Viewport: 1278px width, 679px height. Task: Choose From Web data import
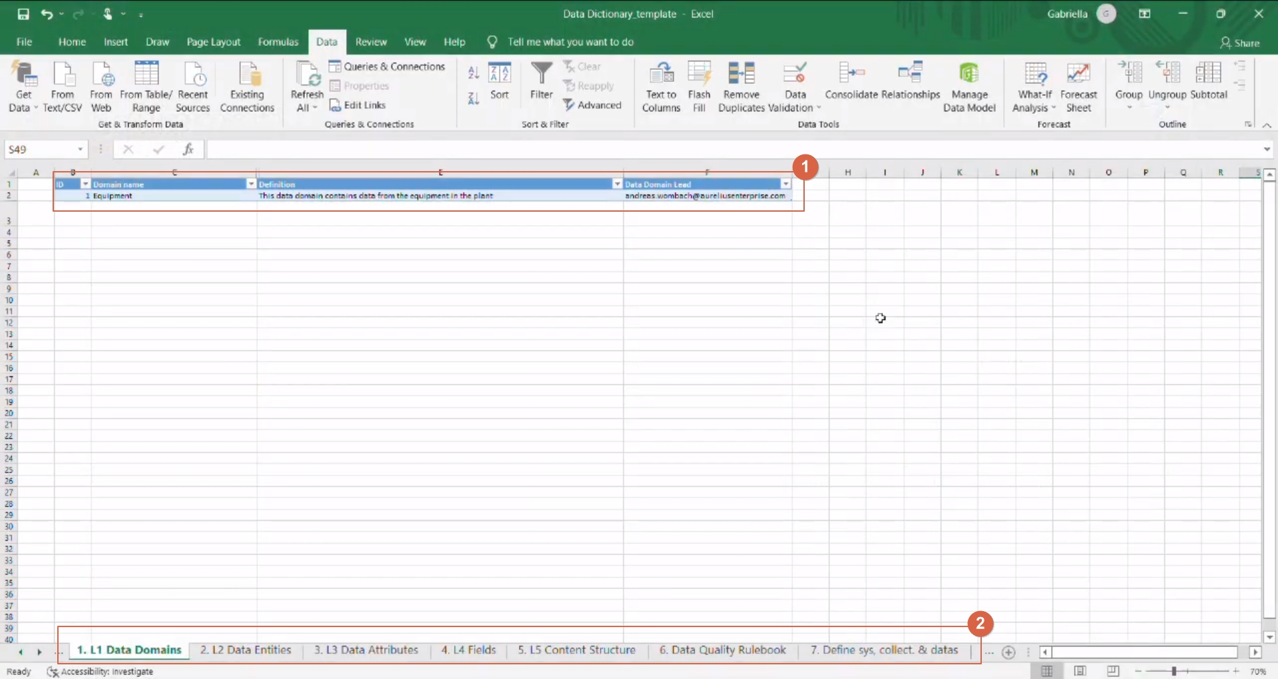point(101,87)
